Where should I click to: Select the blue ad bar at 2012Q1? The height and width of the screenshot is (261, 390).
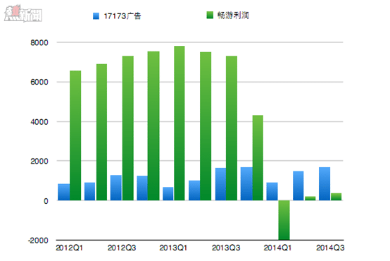[x=64, y=192]
